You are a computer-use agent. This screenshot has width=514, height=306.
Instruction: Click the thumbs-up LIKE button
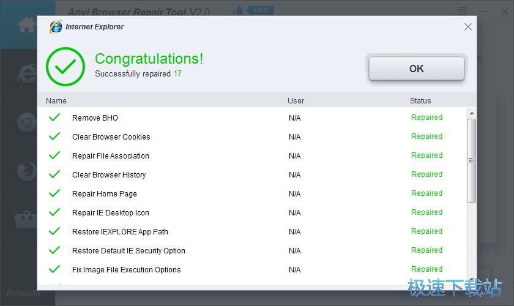[254, 10]
